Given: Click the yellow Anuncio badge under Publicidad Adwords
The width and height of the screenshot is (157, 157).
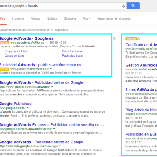Looking at the screenshot, I should click(x=4, y=69).
